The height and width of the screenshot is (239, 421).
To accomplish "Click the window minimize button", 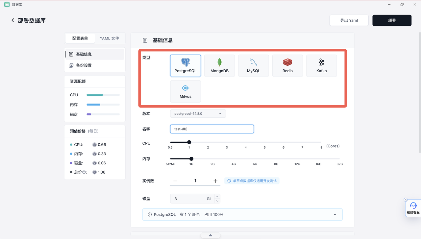I will coord(389,5).
